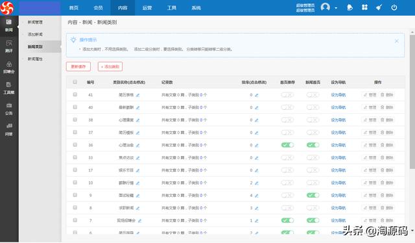The image size is (415, 243).
Task: Click the 类别名称(点击修改) column header
Action: (129, 83)
